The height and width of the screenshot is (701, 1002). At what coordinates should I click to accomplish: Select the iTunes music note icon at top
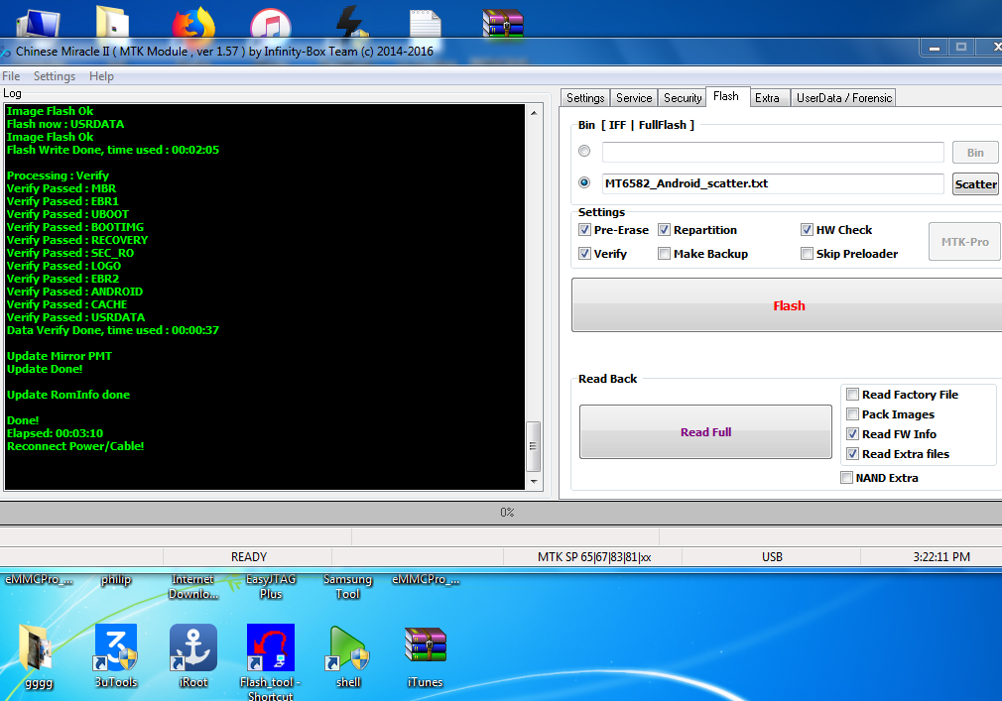click(x=271, y=24)
